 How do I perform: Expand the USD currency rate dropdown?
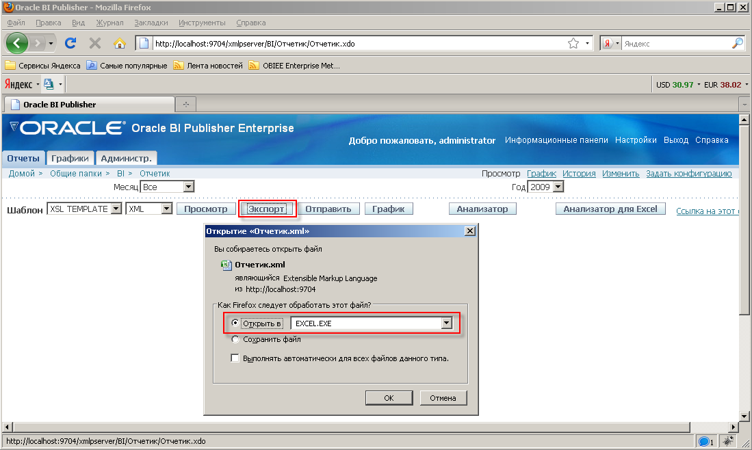click(699, 85)
